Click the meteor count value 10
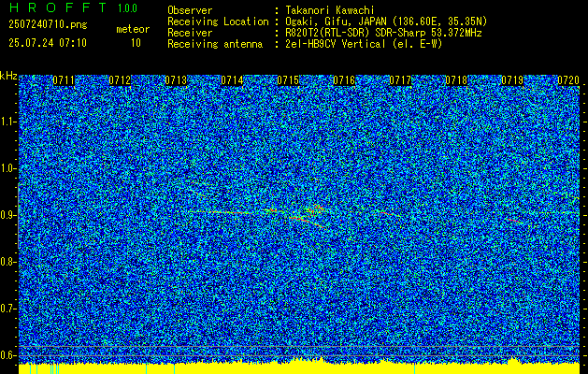The width and height of the screenshot is (588, 374). point(136,43)
